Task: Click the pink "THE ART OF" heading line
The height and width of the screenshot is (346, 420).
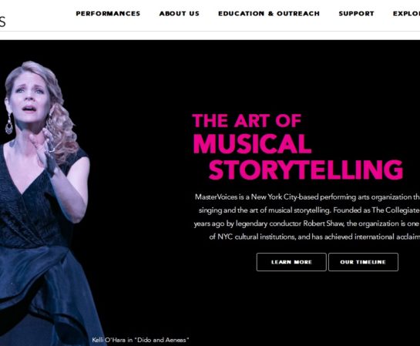Action: pos(247,121)
